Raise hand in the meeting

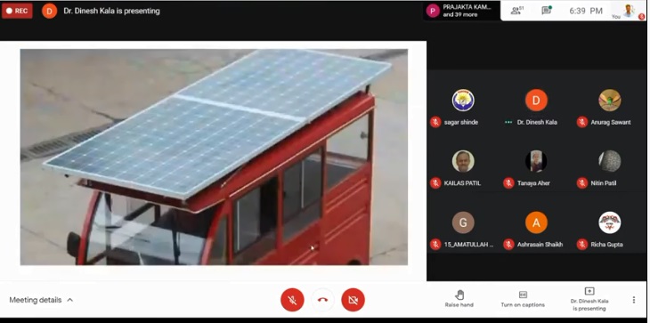[459, 299]
